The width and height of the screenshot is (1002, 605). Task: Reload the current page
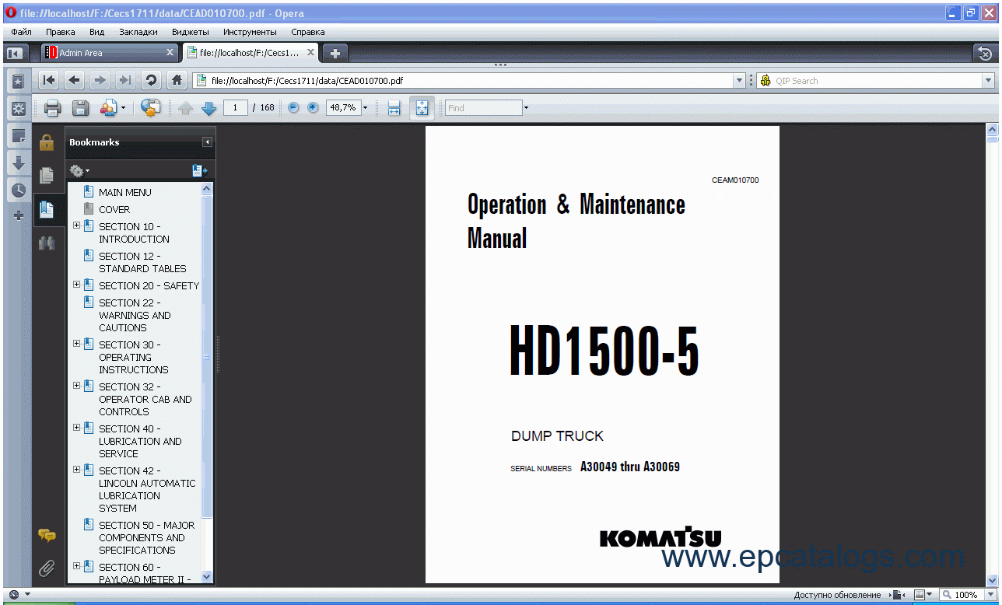(151, 80)
